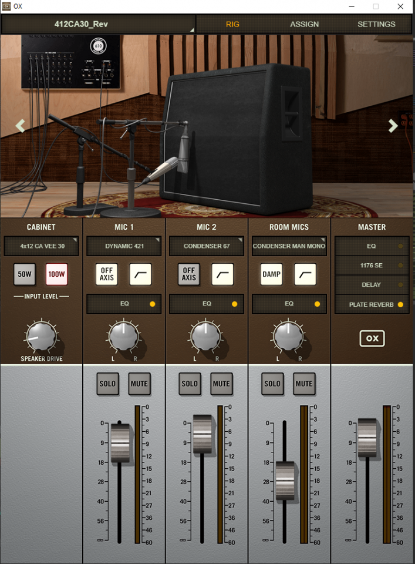Toggle the Room Mics DAMP button

pos(271,274)
